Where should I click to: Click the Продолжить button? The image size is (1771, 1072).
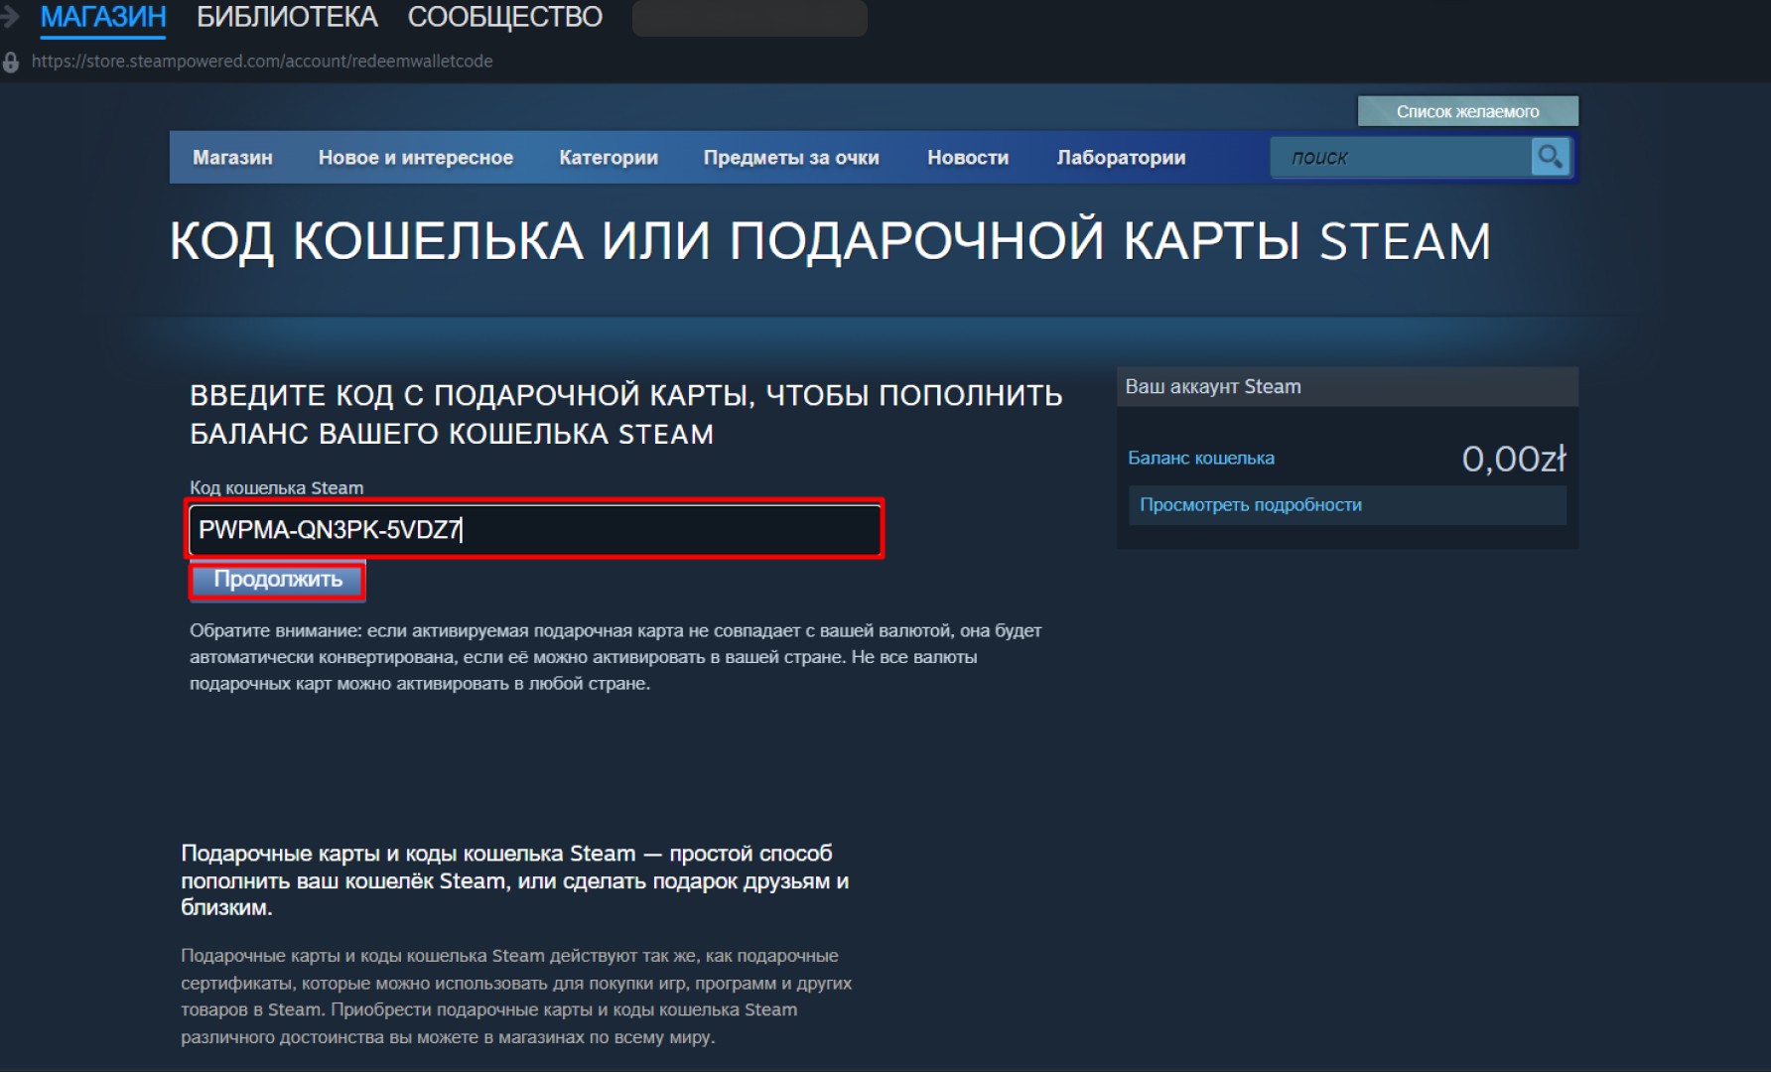click(x=278, y=580)
